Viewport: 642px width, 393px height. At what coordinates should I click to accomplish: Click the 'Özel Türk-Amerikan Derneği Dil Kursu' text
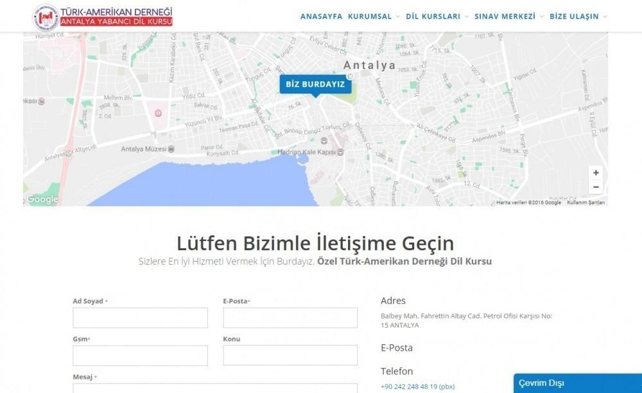pyautogui.click(x=404, y=262)
